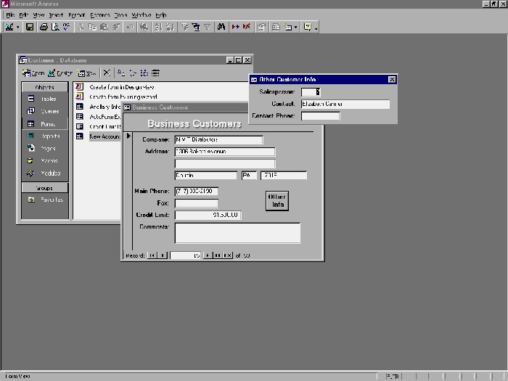The image size is (508, 381).
Task: Select Modules in the Objects pane
Action: click(x=44, y=173)
